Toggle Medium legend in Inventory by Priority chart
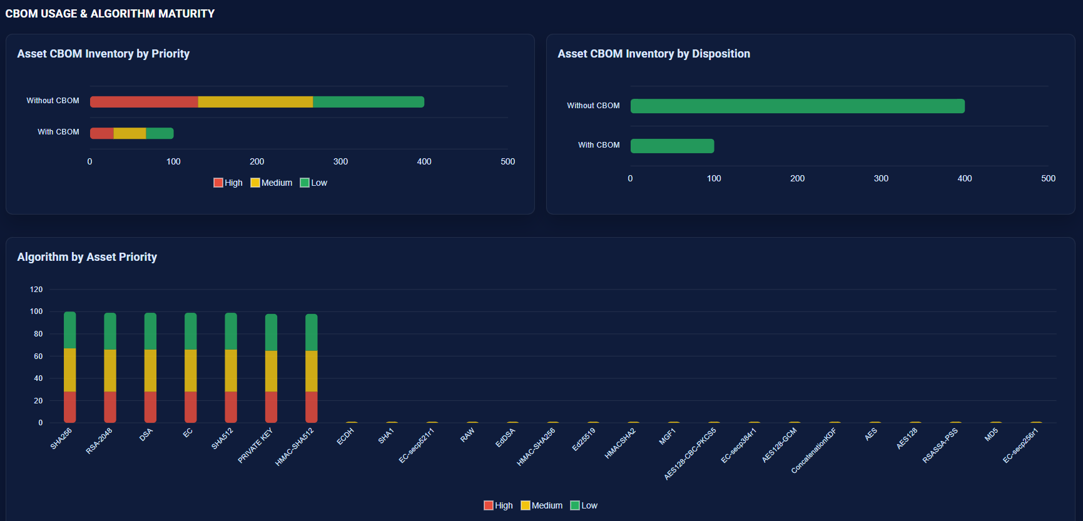 271,183
